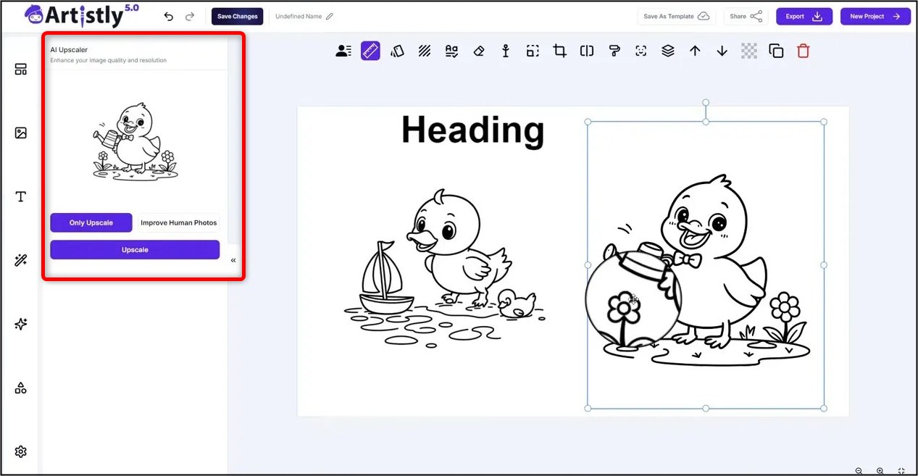The image size is (918, 476).
Task: Select the Only Upscale option
Action: tap(91, 222)
